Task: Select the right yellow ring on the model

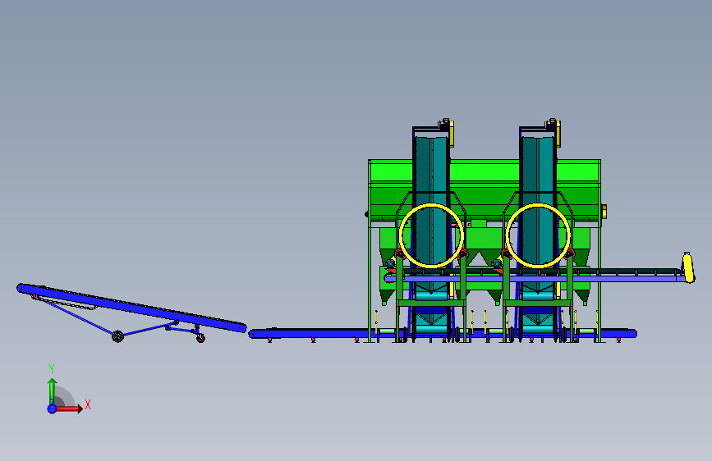Action: 538,235
